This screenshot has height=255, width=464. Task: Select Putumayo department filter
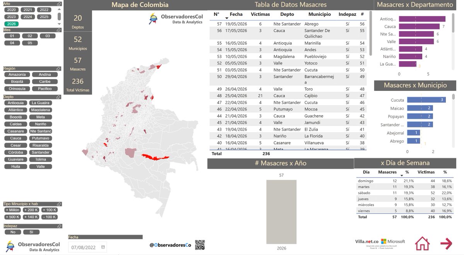[x=40, y=138]
